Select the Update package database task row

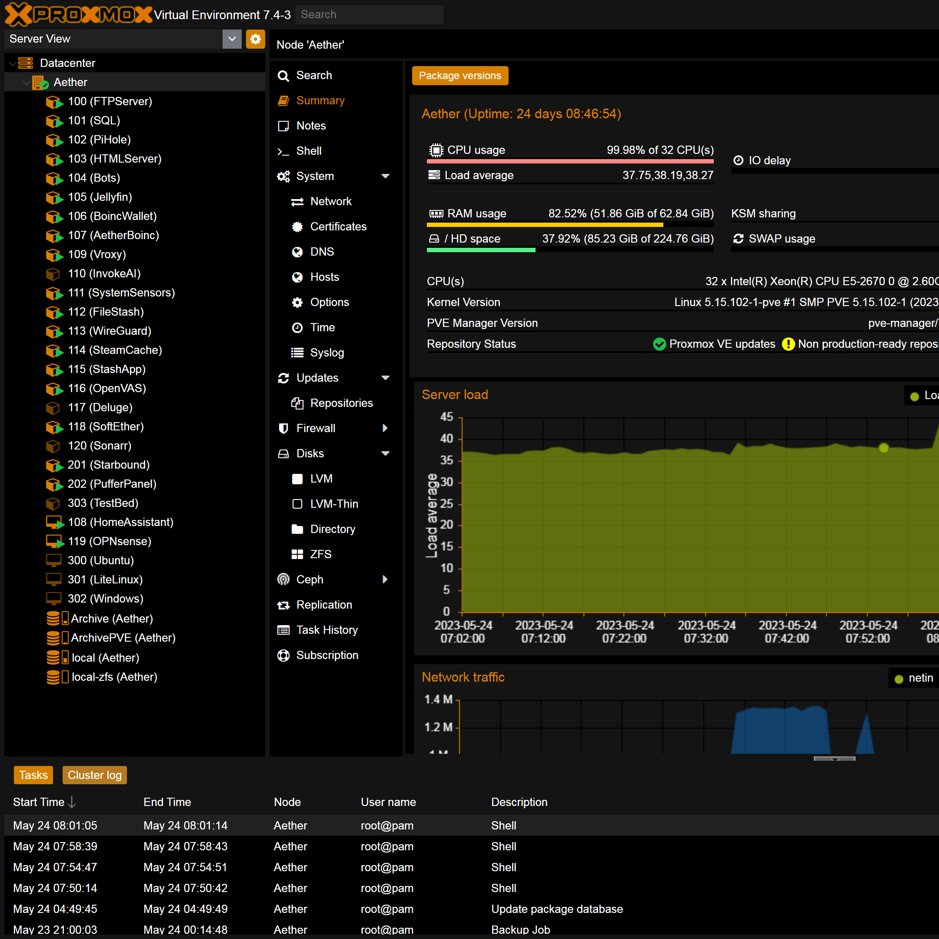coord(471,909)
